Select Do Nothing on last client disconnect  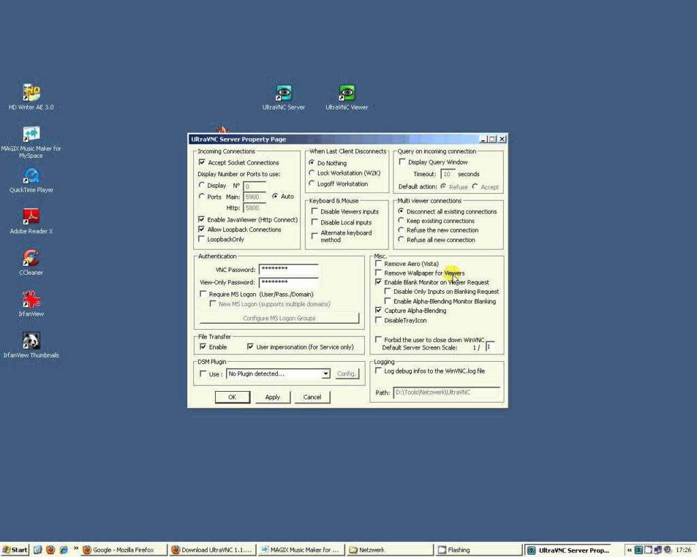(312, 163)
